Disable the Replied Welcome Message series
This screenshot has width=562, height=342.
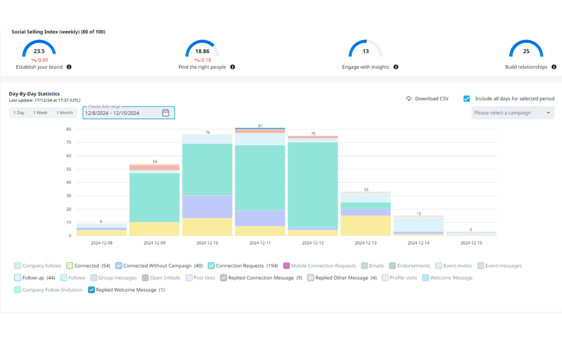92,290
